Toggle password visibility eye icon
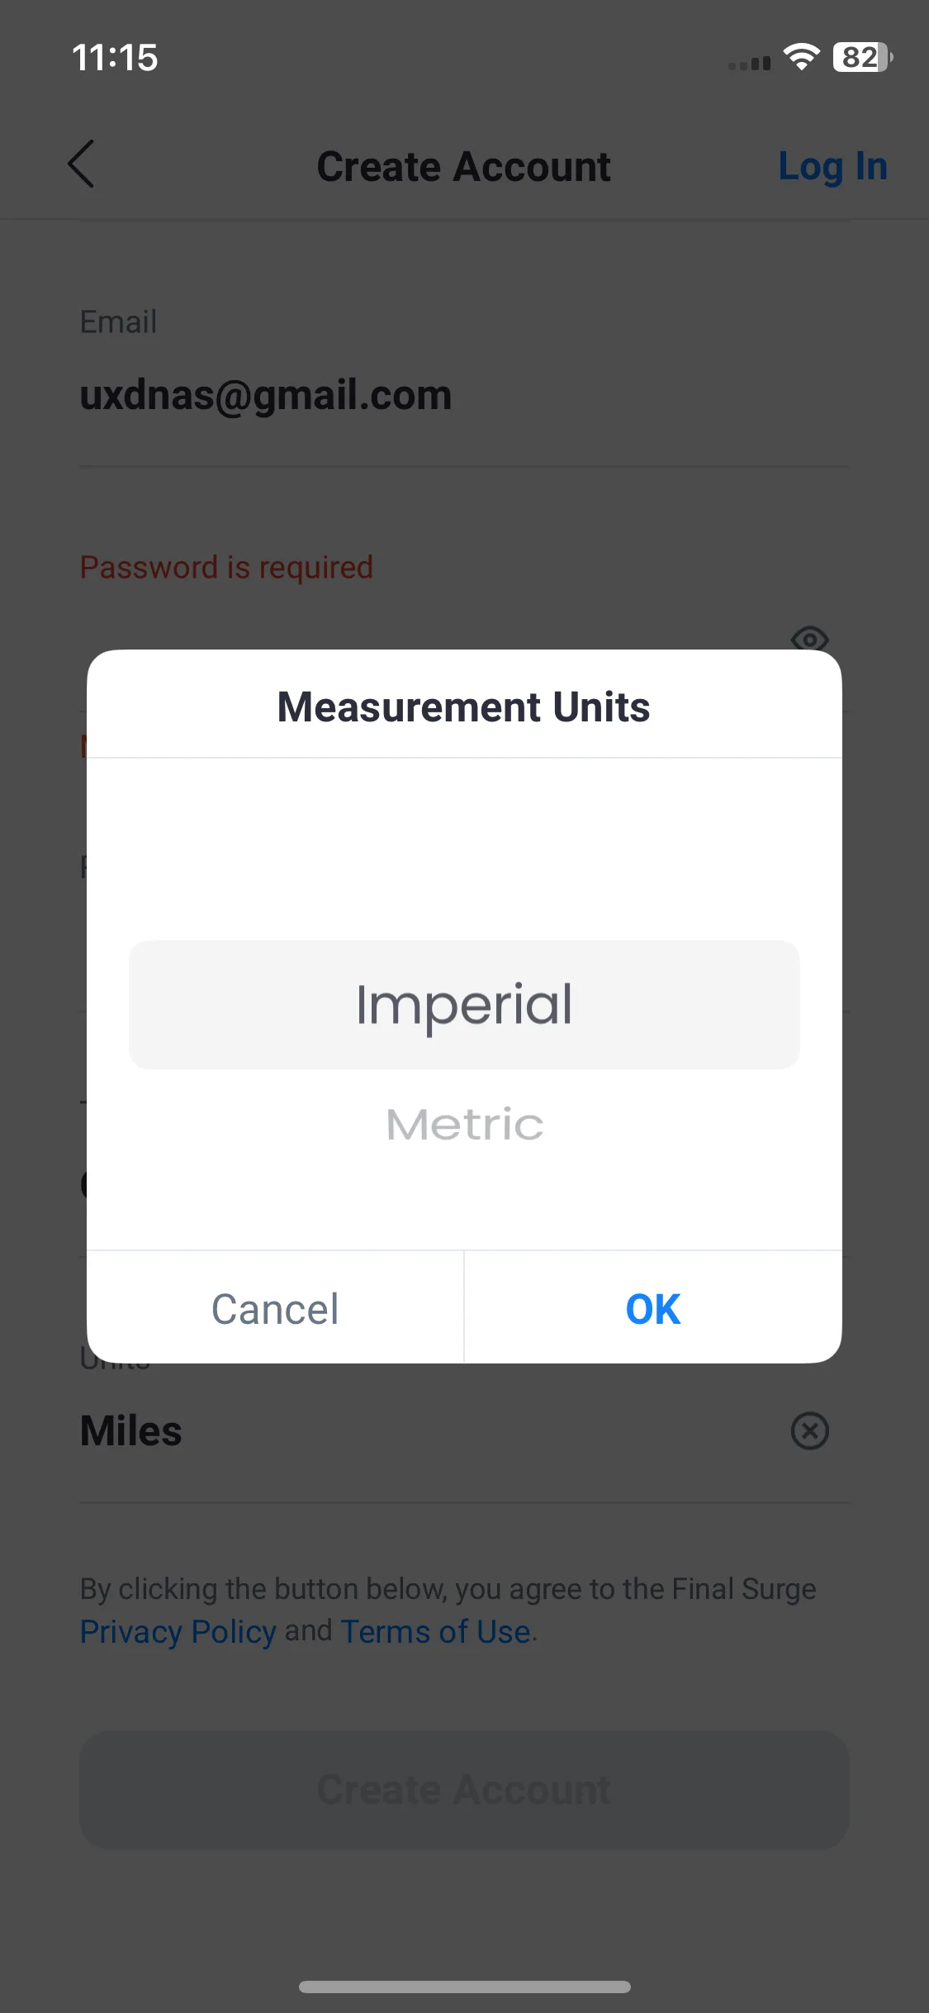929x2013 pixels. 809,638
